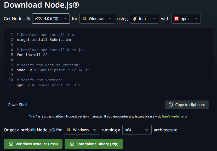Click the comment '# Verify the Node.js version:'
217x151 pixels.
click(48, 65)
